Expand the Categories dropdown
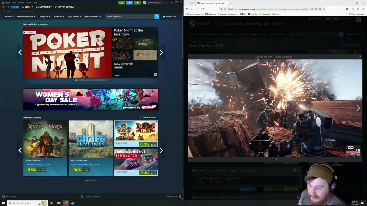This screenshot has width=367, height=206. click(x=44, y=16)
